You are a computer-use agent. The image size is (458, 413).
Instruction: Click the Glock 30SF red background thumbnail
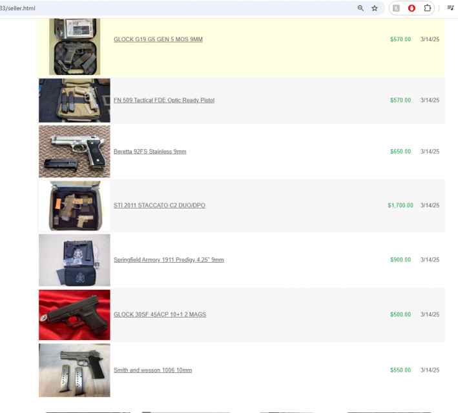pos(74,315)
